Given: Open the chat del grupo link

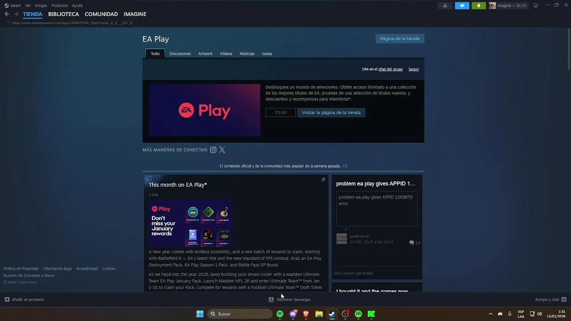Looking at the screenshot, I should (390, 69).
